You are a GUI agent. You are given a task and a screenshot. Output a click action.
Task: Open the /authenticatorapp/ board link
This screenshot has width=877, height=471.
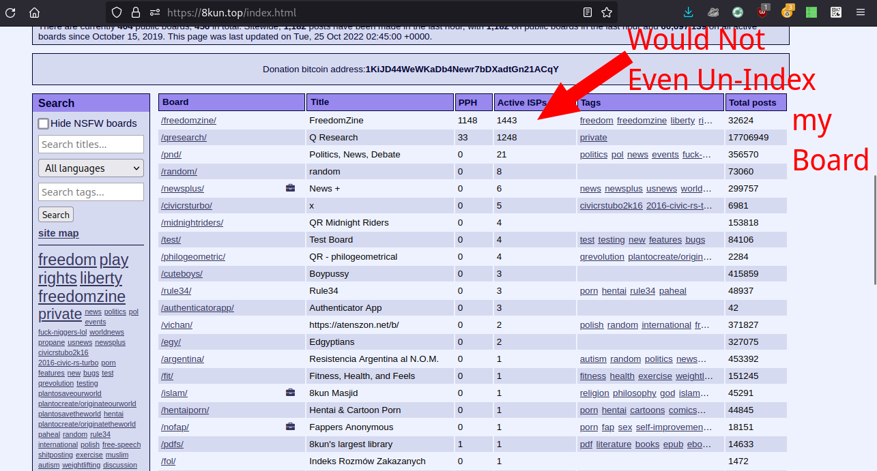coord(197,308)
